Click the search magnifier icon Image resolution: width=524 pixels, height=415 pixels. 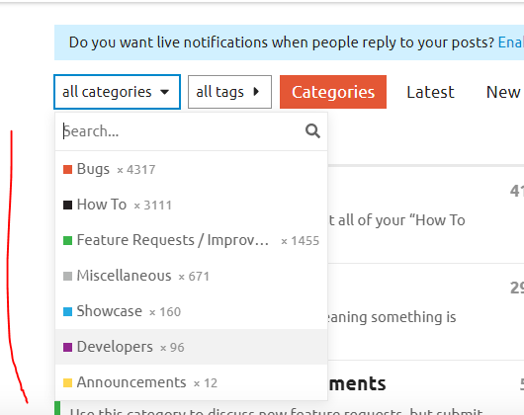tap(312, 131)
